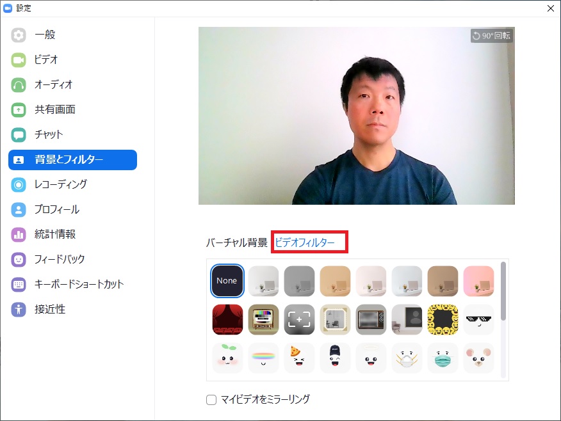Click the camera video preview
This screenshot has height=421, width=561.
(x=356, y=116)
